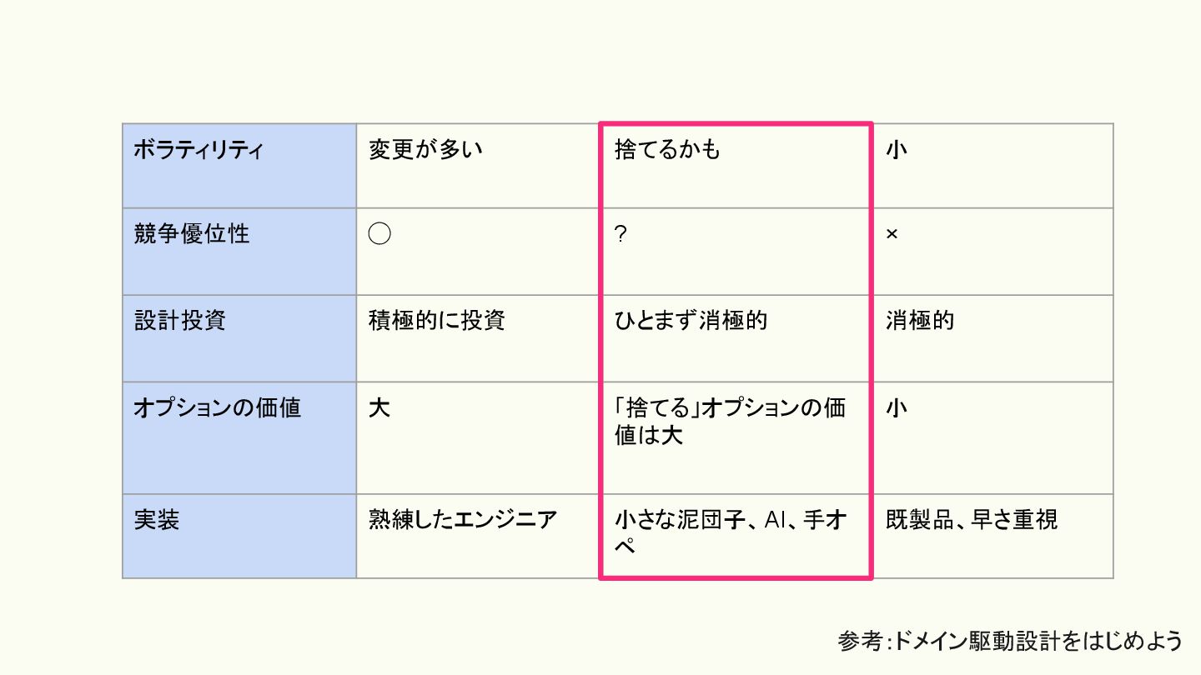Select the last-column 消極的 cell in 設計投資 row
The width and height of the screenshot is (1201, 675).
point(992,337)
